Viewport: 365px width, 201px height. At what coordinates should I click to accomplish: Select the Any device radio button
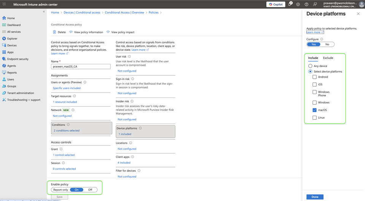pos(310,66)
